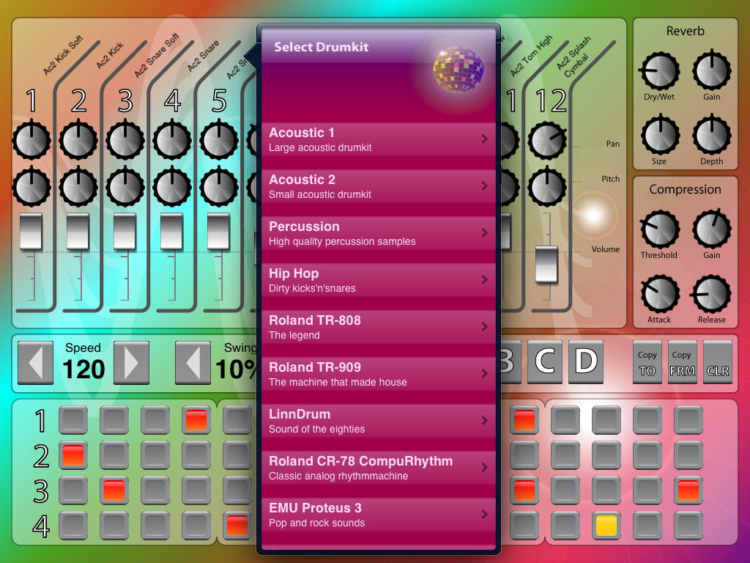Adjust the Reverb Depth knob
The image size is (750, 563).
click(x=712, y=135)
